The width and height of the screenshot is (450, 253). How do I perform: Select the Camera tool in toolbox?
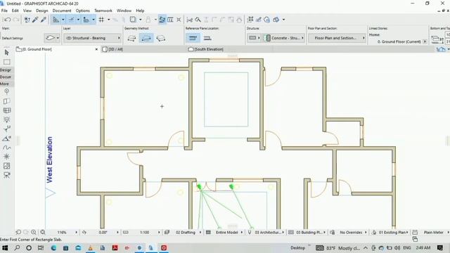[6, 175]
